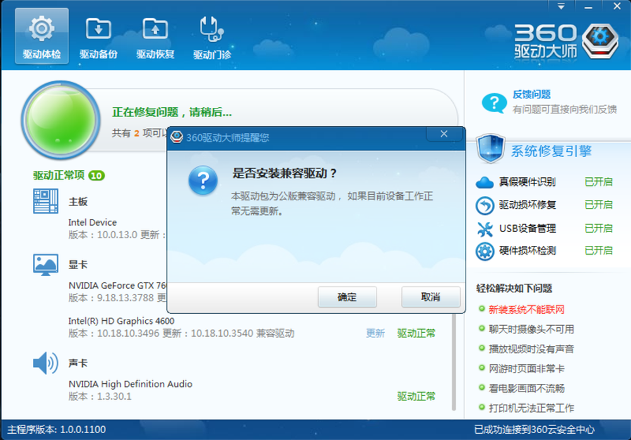Click the 360驱动大师 logo icon
Viewport: 631px width, 440px height.
599,40
